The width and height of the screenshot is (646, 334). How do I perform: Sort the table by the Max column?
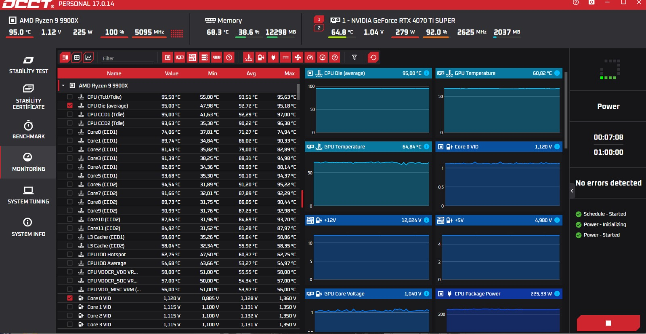[289, 73]
